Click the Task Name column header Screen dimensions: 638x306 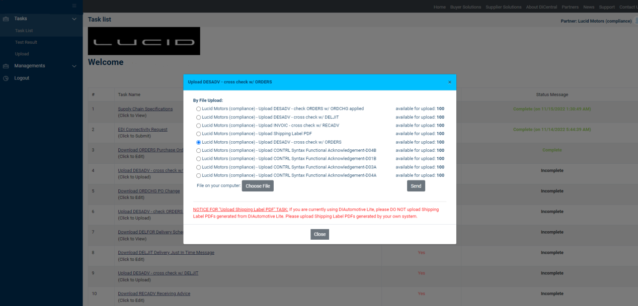(x=129, y=94)
